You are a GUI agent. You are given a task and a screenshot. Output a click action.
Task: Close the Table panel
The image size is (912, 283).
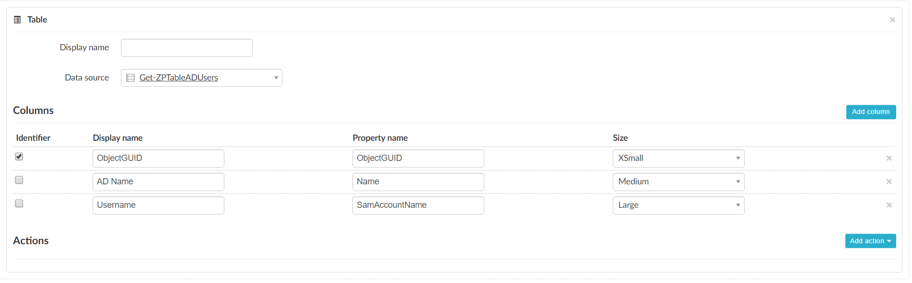tap(892, 20)
